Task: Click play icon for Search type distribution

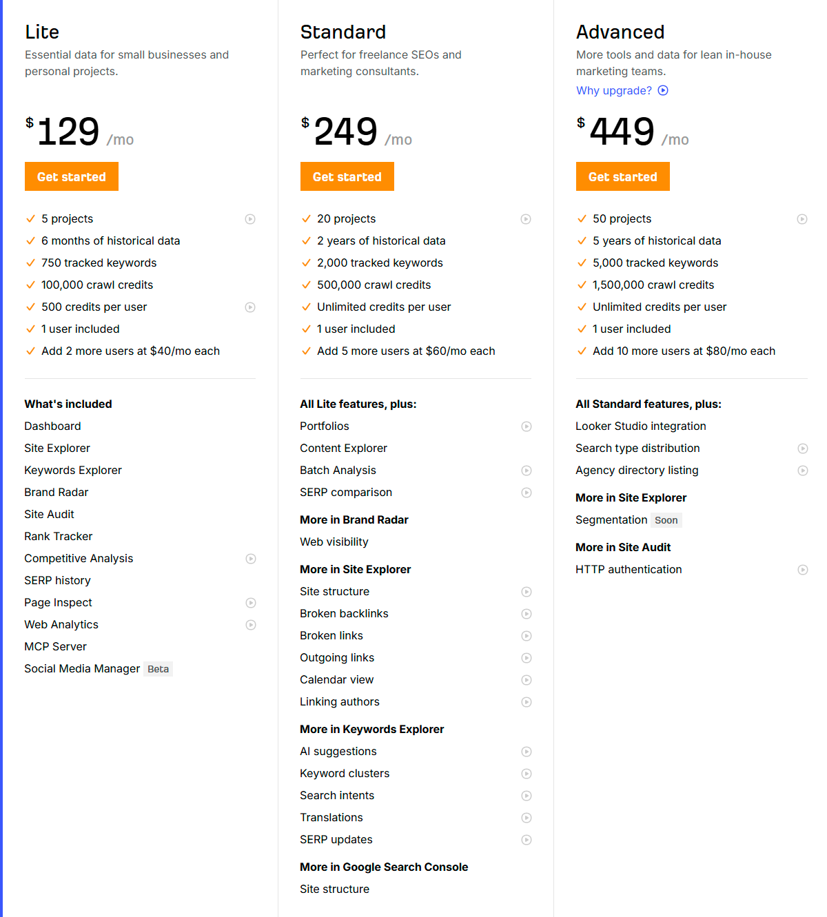Action: 803,449
